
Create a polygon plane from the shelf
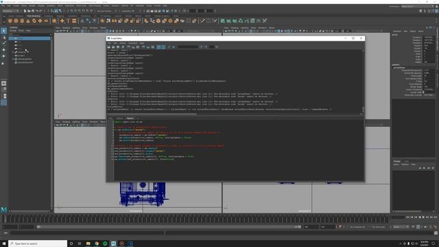click(40, 21)
